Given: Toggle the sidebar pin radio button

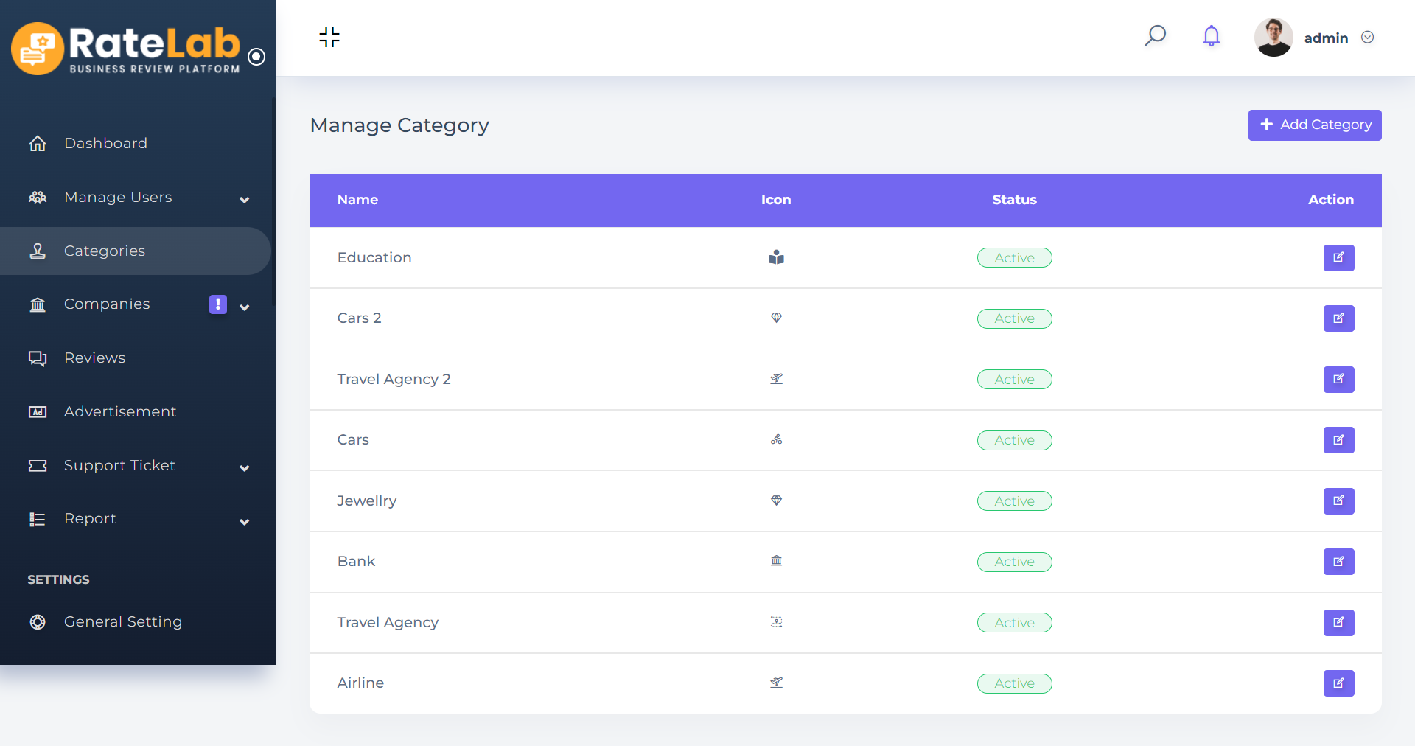Looking at the screenshot, I should (x=256, y=57).
